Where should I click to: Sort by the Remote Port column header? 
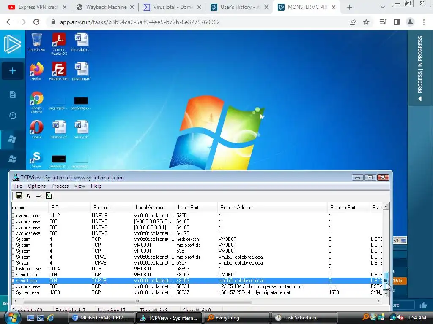pyautogui.click(x=348, y=208)
